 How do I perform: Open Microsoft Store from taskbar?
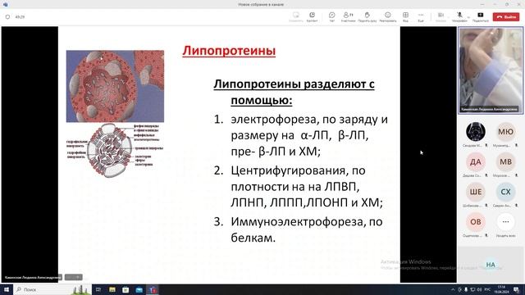pyautogui.click(x=126, y=289)
